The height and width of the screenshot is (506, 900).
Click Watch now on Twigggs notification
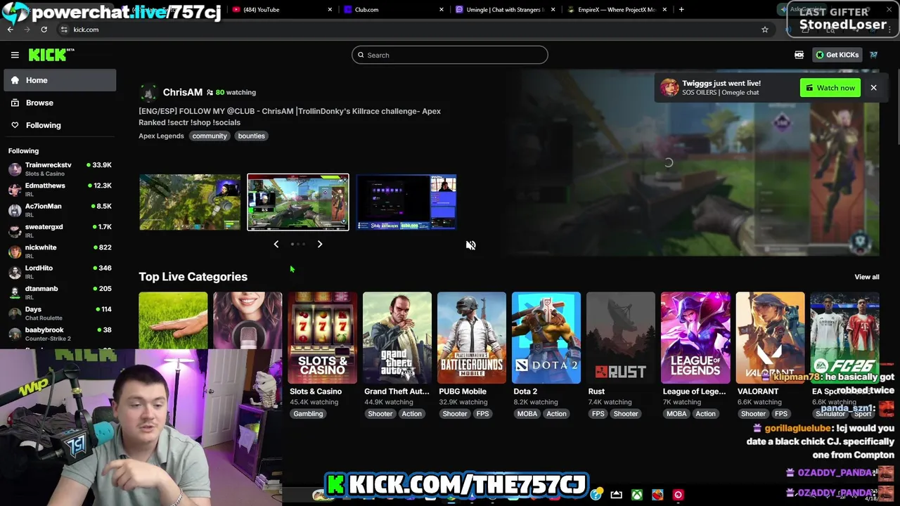830,88
